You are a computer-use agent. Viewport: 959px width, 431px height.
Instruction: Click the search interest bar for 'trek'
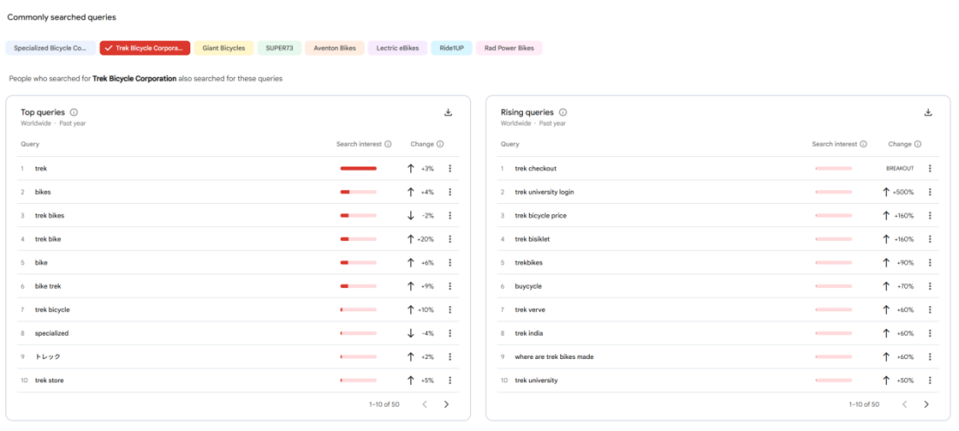(359, 168)
